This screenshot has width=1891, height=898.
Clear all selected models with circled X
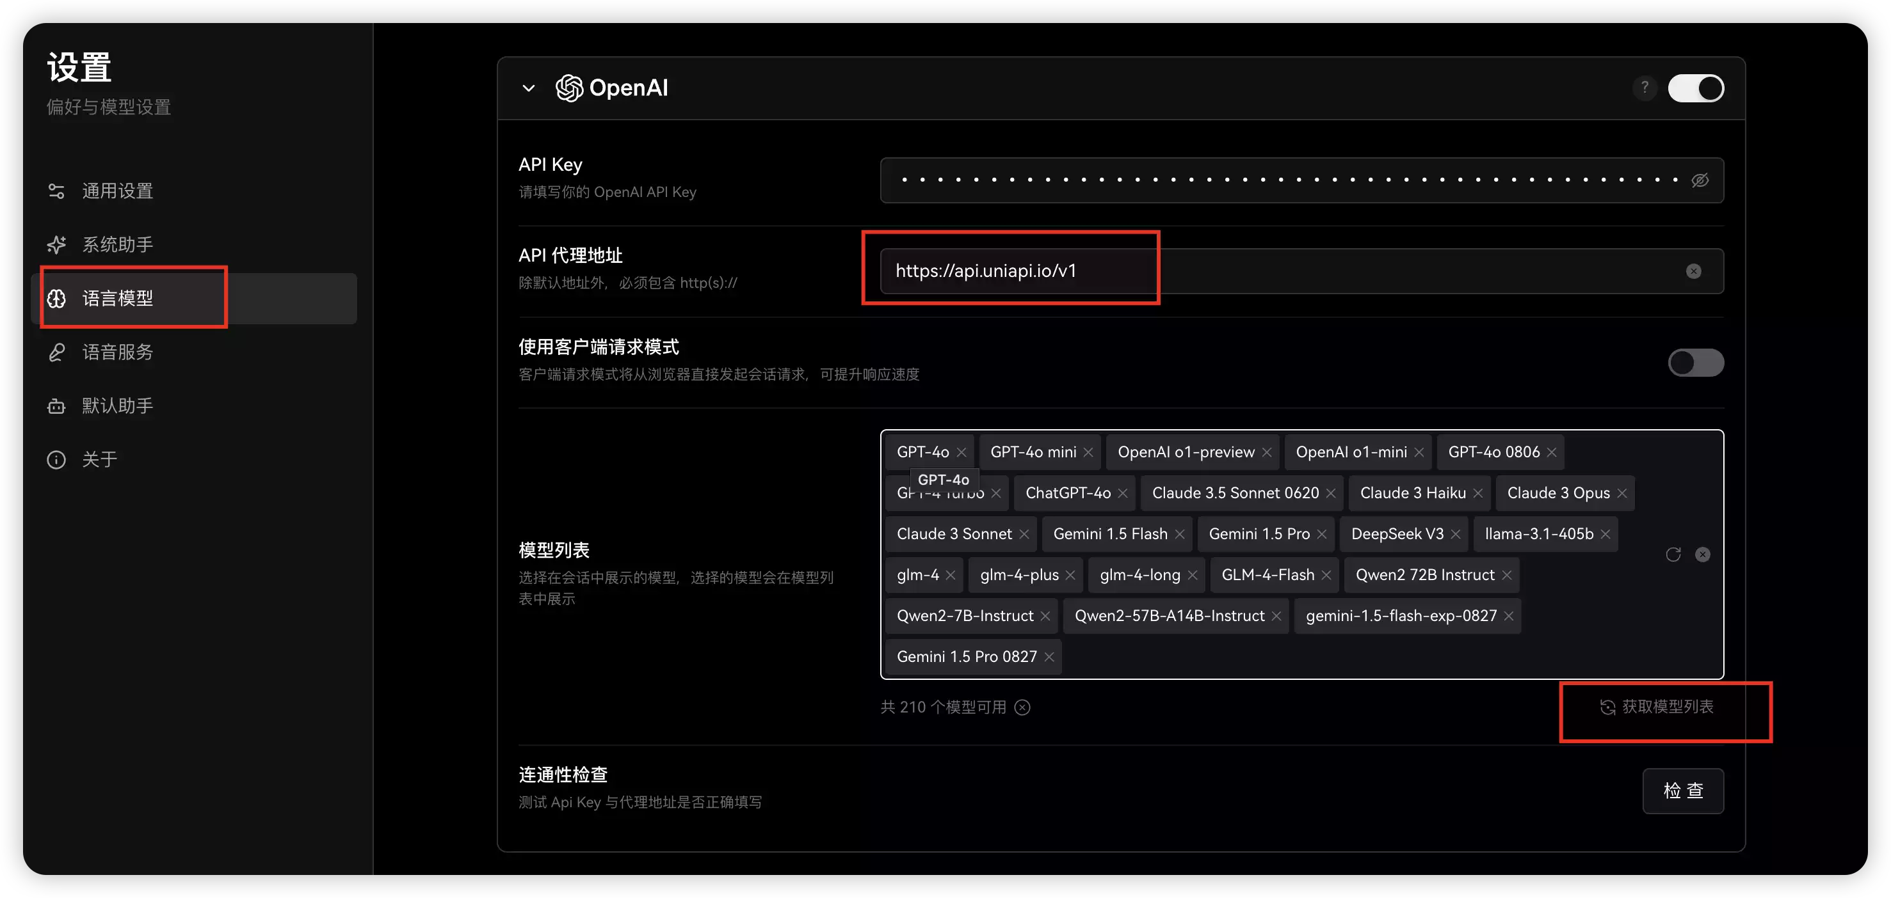tap(1702, 555)
